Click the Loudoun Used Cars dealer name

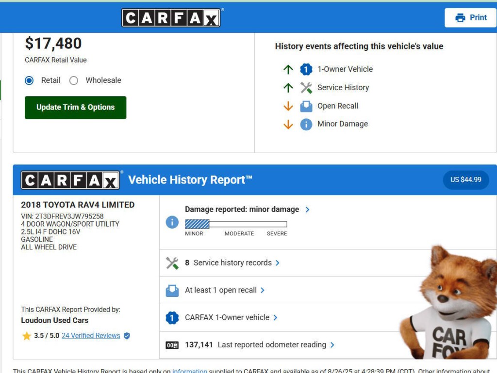click(54, 321)
